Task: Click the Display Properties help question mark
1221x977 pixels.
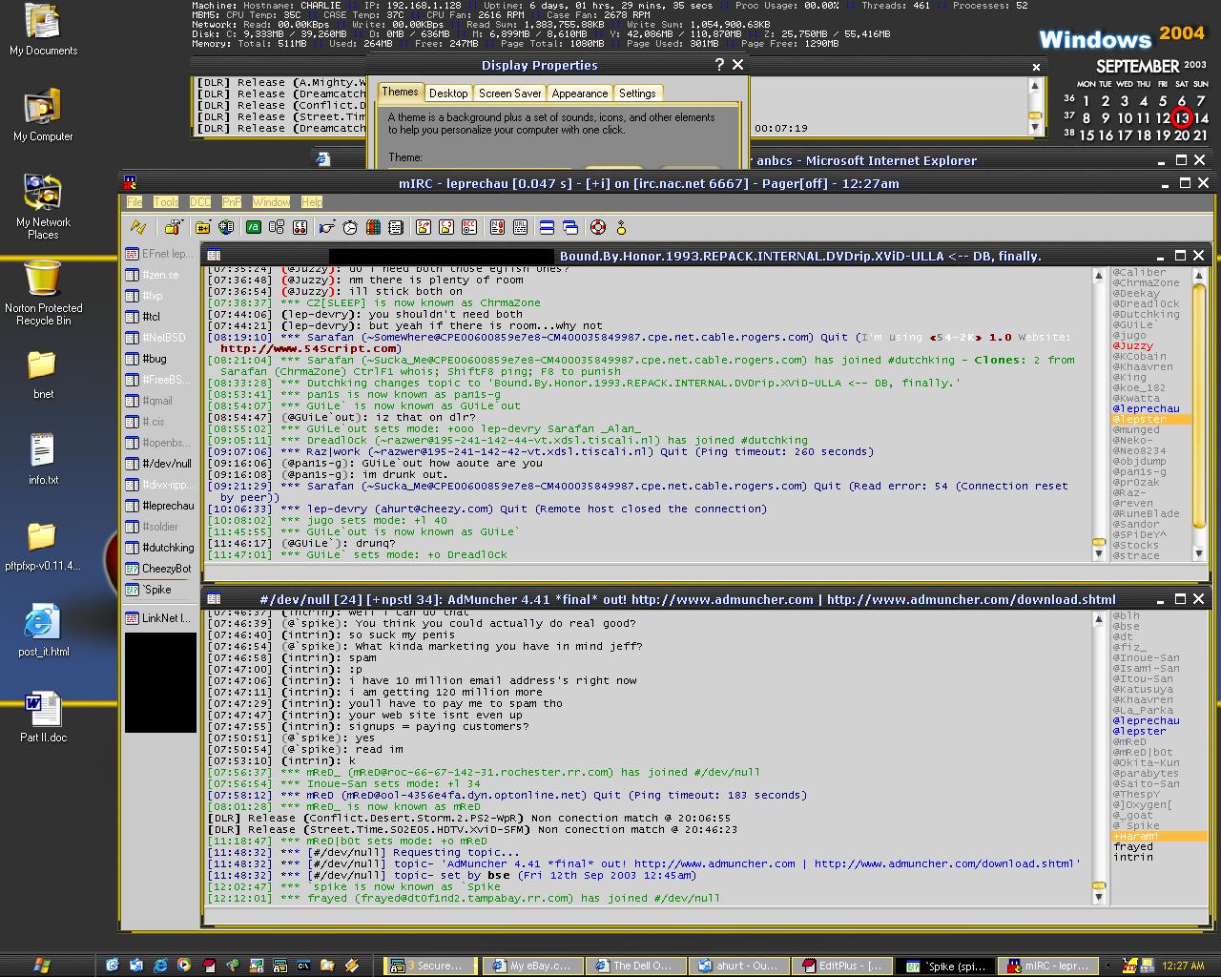Action: coord(719,65)
